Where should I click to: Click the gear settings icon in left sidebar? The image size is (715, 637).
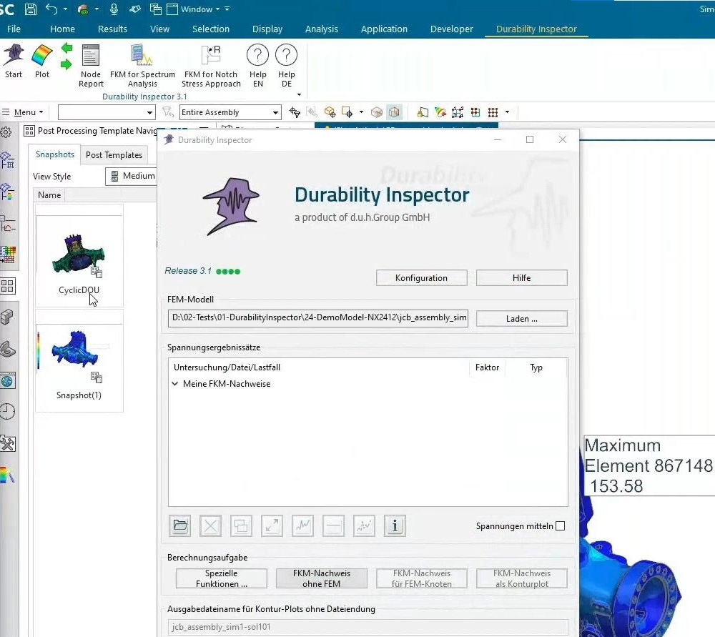(x=6, y=132)
